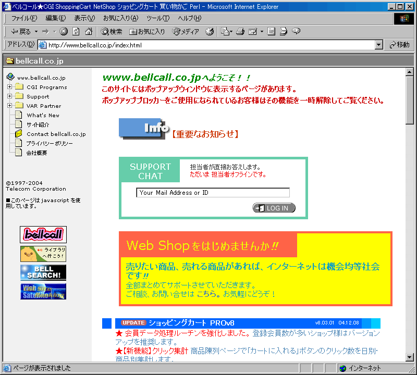The image size is (417, 375).
Task: Click the 移動 (Go) button
Action: (x=399, y=45)
